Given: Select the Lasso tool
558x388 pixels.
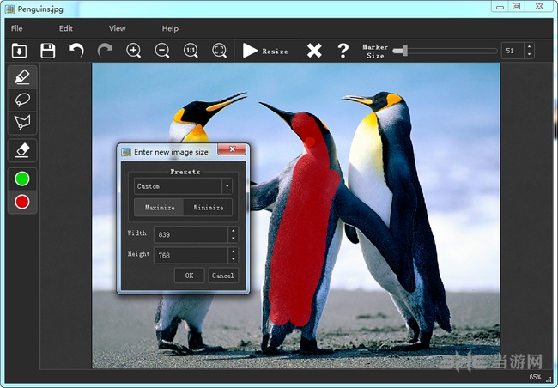Looking at the screenshot, I should coord(22,100).
